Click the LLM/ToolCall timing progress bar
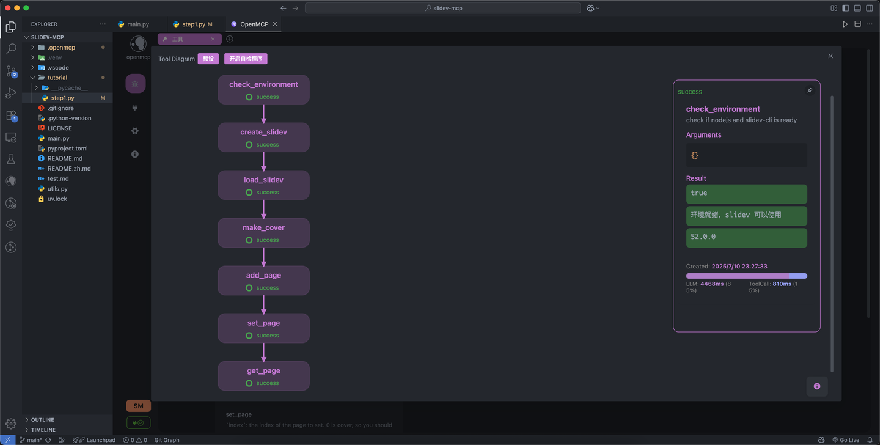Screen dimensions: 880x445 tap(747, 276)
